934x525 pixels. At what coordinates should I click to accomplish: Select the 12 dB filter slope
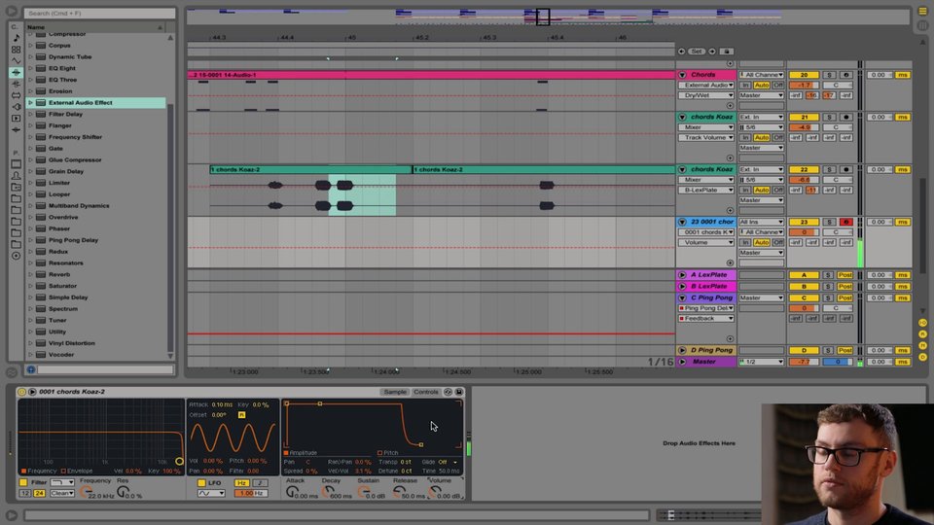tap(25, 493)
